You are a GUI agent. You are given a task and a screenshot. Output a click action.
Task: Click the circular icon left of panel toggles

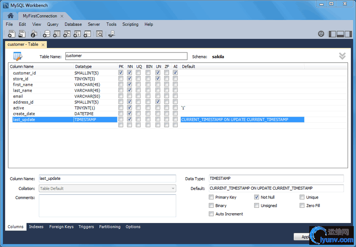point(321,34)
